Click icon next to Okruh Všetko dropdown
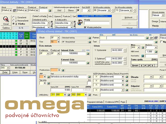The height and width of the screenshot is (124, 166). tap(14, 11)
